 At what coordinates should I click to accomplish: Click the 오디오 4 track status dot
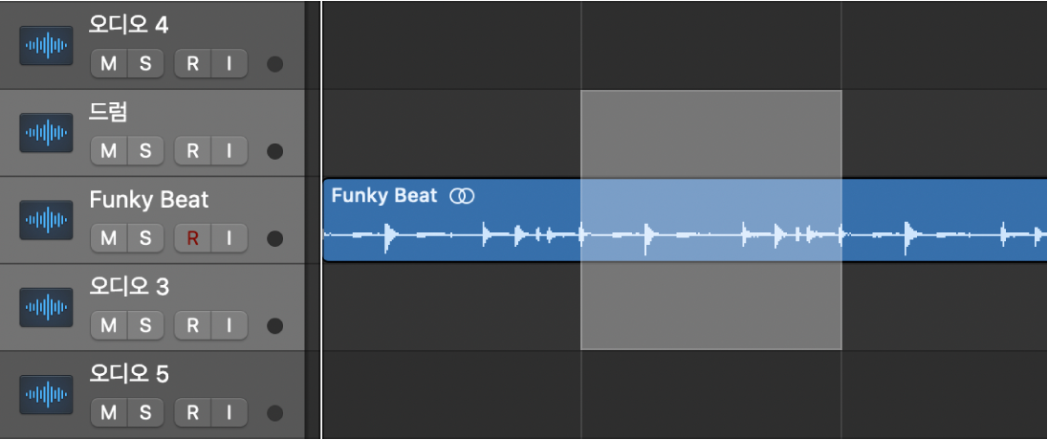(x=275, y=65)
